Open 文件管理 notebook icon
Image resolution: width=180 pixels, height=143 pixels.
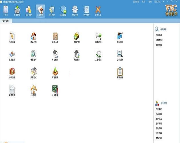(86, 11)
